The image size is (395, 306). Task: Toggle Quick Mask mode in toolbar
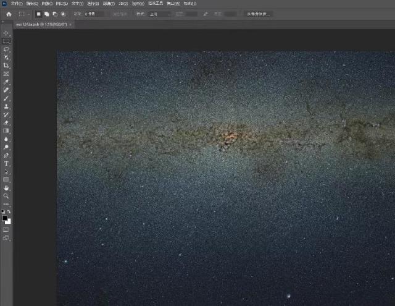[6, 229]
